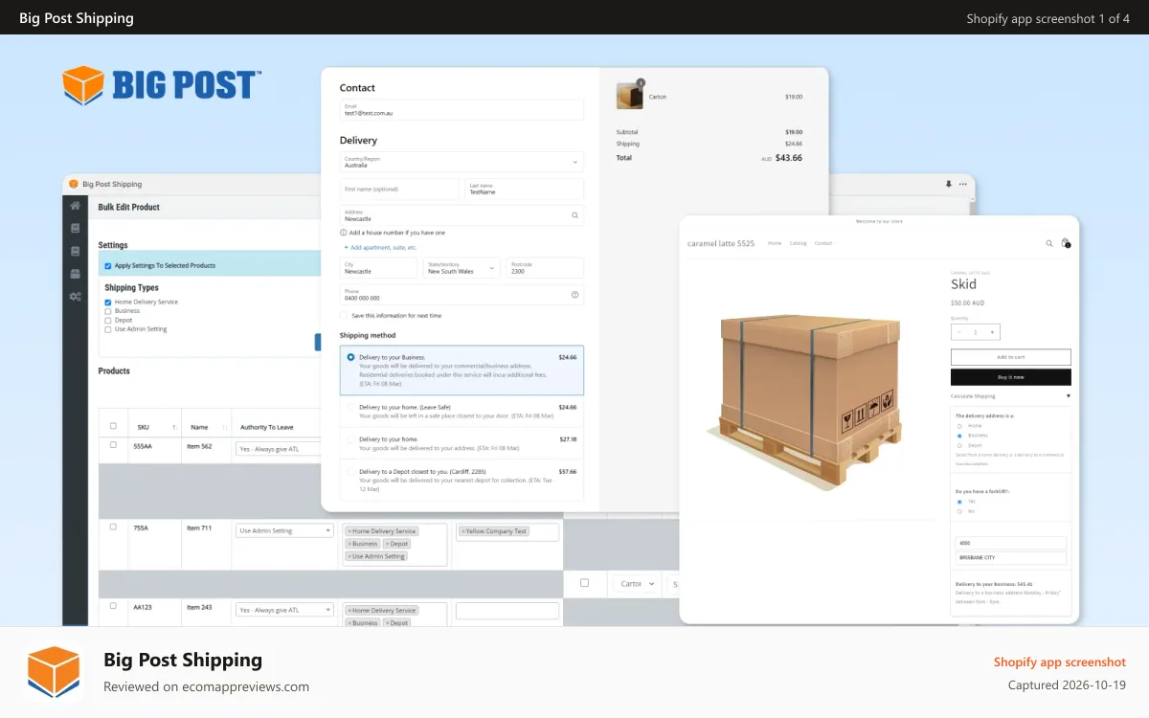This screenshot has width=1149, height=718.
Task: Open the gears settings icon in the admin sidebar
Action: tap(76, 297)
